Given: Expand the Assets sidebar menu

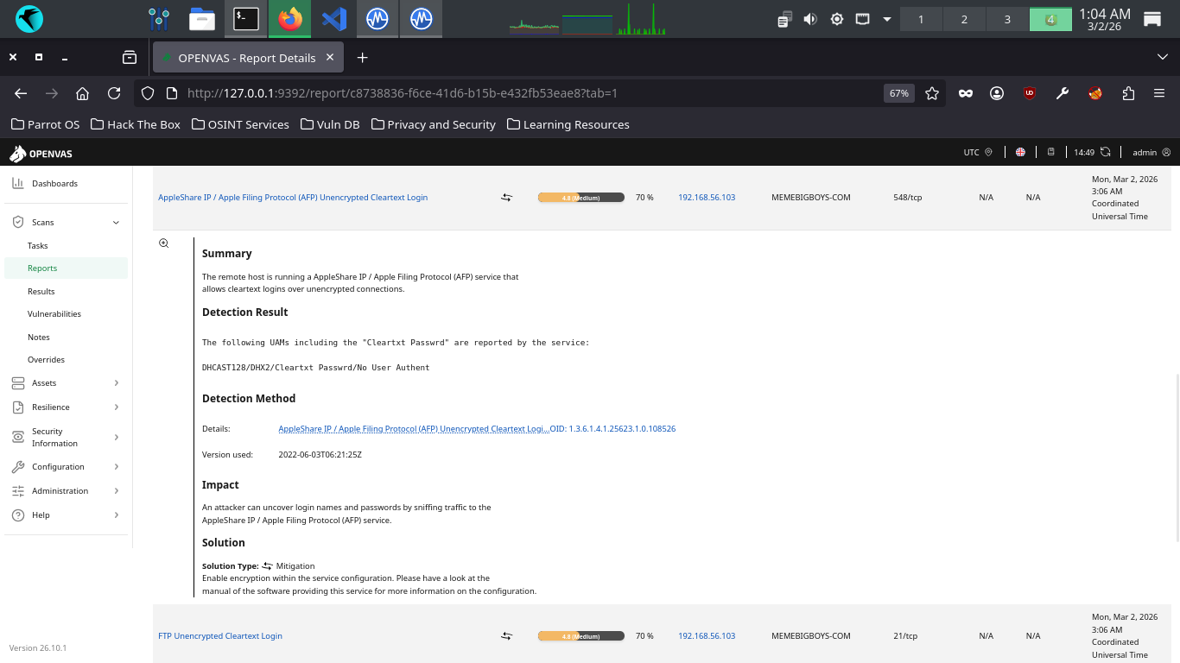Looking at the screenshot, I should (116, 383).
